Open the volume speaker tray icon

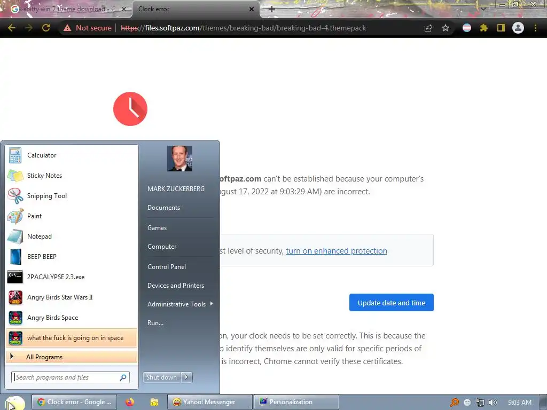[493, 403]
